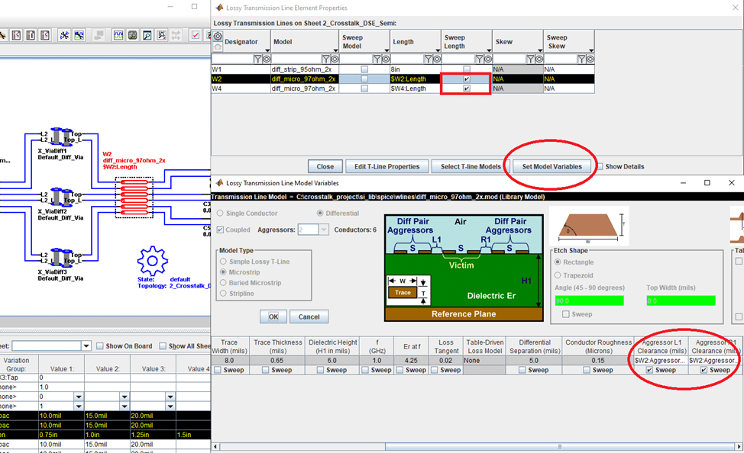This screenshot has width=744, height=453.
Task: Enable the Show Details checkbox
Action: (600, 166)
